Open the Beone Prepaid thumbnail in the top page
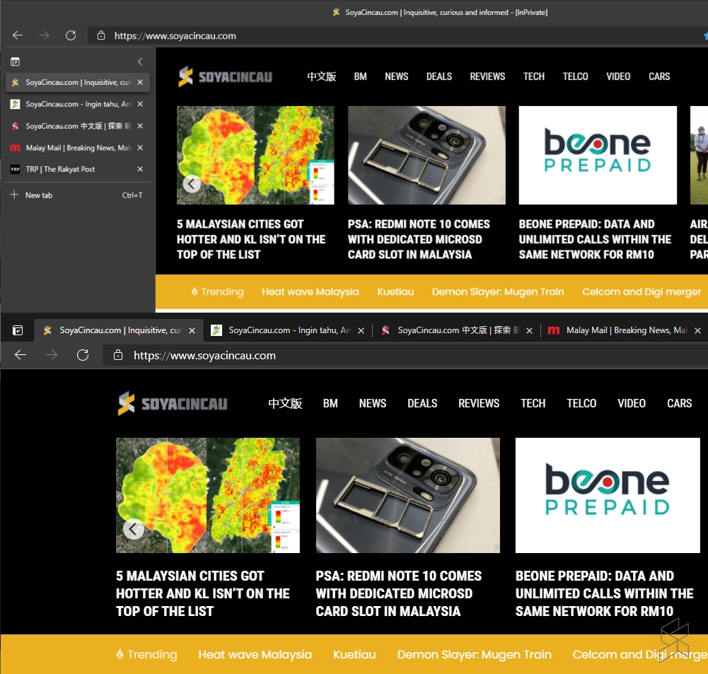The width and height of the screenshot is (708, 674). pyautogui.click(x=598, y=156)
